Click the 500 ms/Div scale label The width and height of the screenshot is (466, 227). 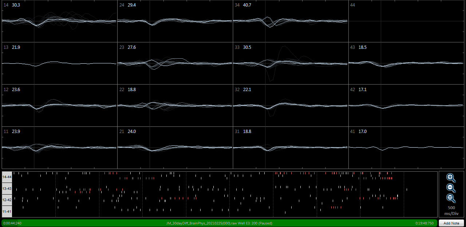(x=451, y=210)
